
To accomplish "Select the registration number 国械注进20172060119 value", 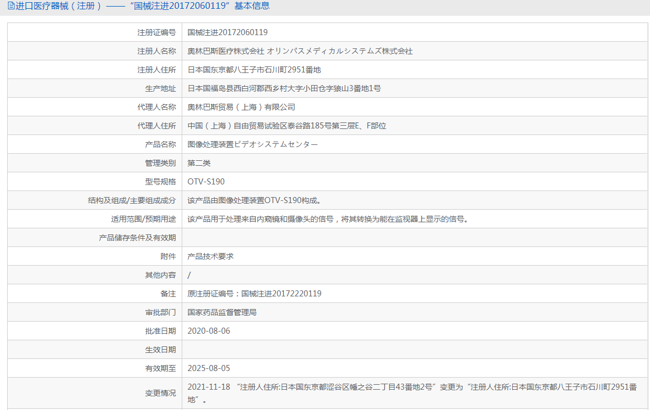I will [x=225, y=32].
